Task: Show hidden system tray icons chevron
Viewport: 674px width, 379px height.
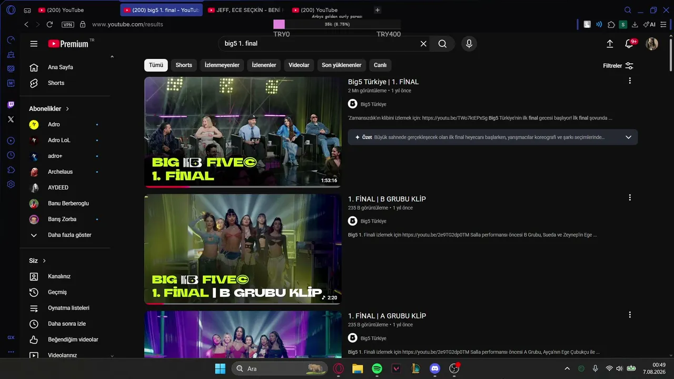Action: (567, 368)
